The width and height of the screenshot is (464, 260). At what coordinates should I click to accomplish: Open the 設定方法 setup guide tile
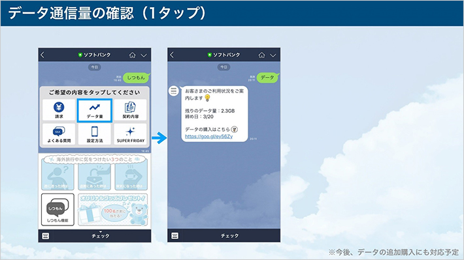(x=95, y=134)
